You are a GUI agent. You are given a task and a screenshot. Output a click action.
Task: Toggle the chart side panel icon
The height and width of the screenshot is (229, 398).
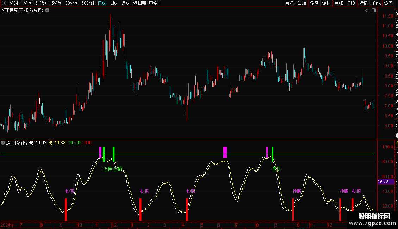pyautogui.click(x=374, y=11)
